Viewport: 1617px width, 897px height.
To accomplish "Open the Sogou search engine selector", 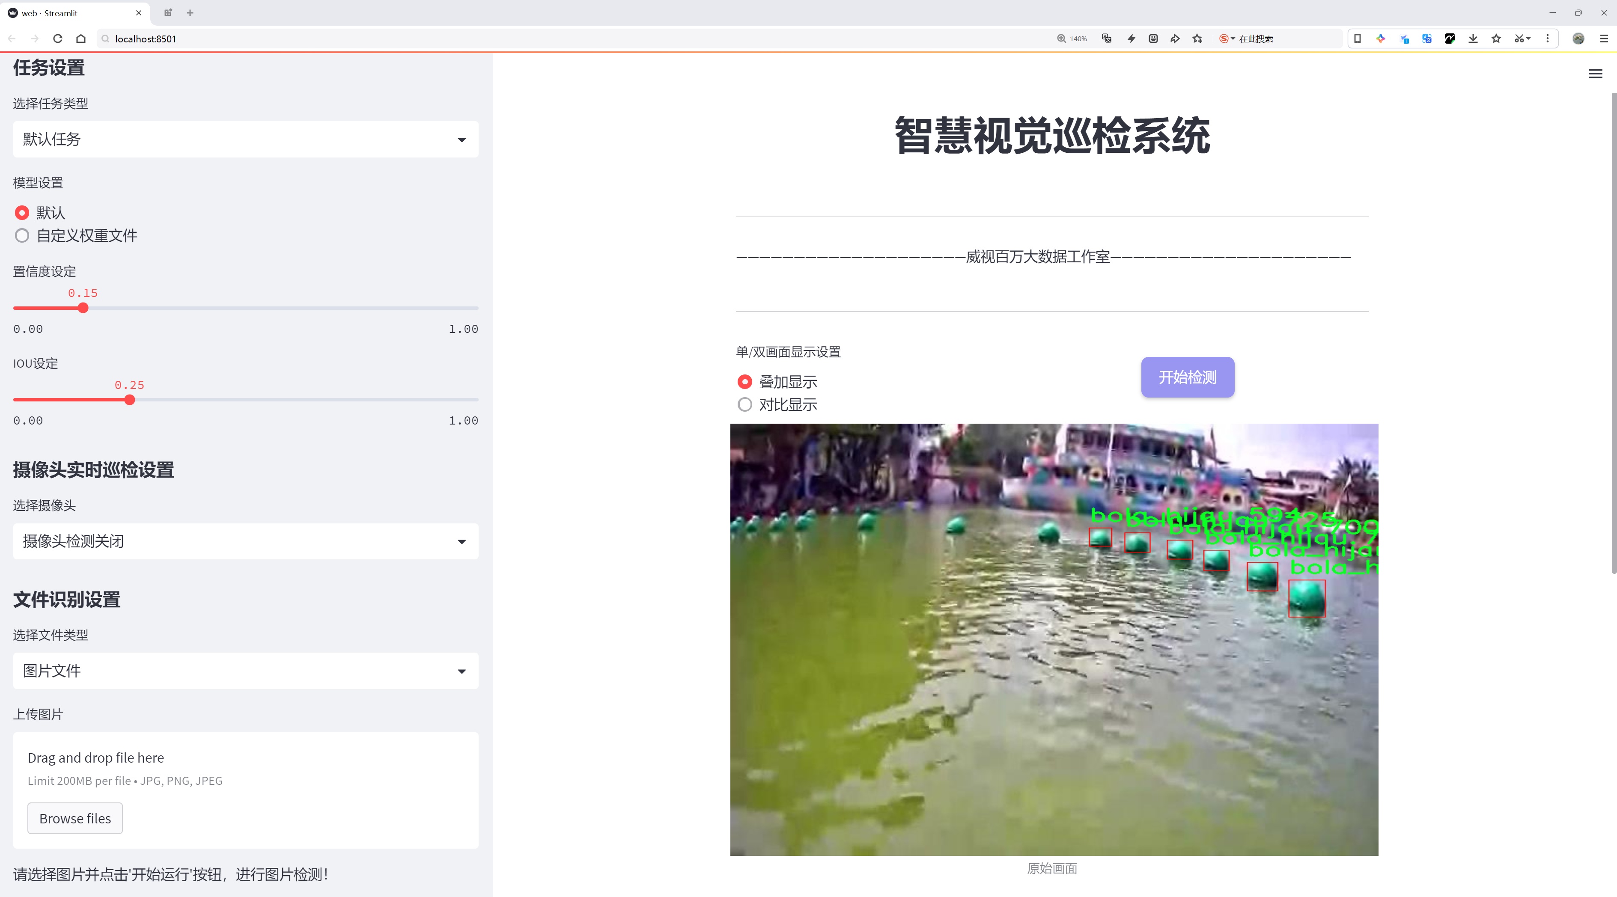I will 1227,39.
